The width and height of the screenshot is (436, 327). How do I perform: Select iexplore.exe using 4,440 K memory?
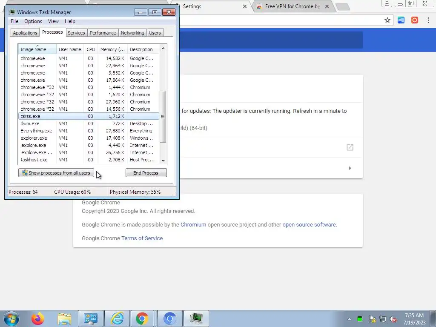pos(89,145)
